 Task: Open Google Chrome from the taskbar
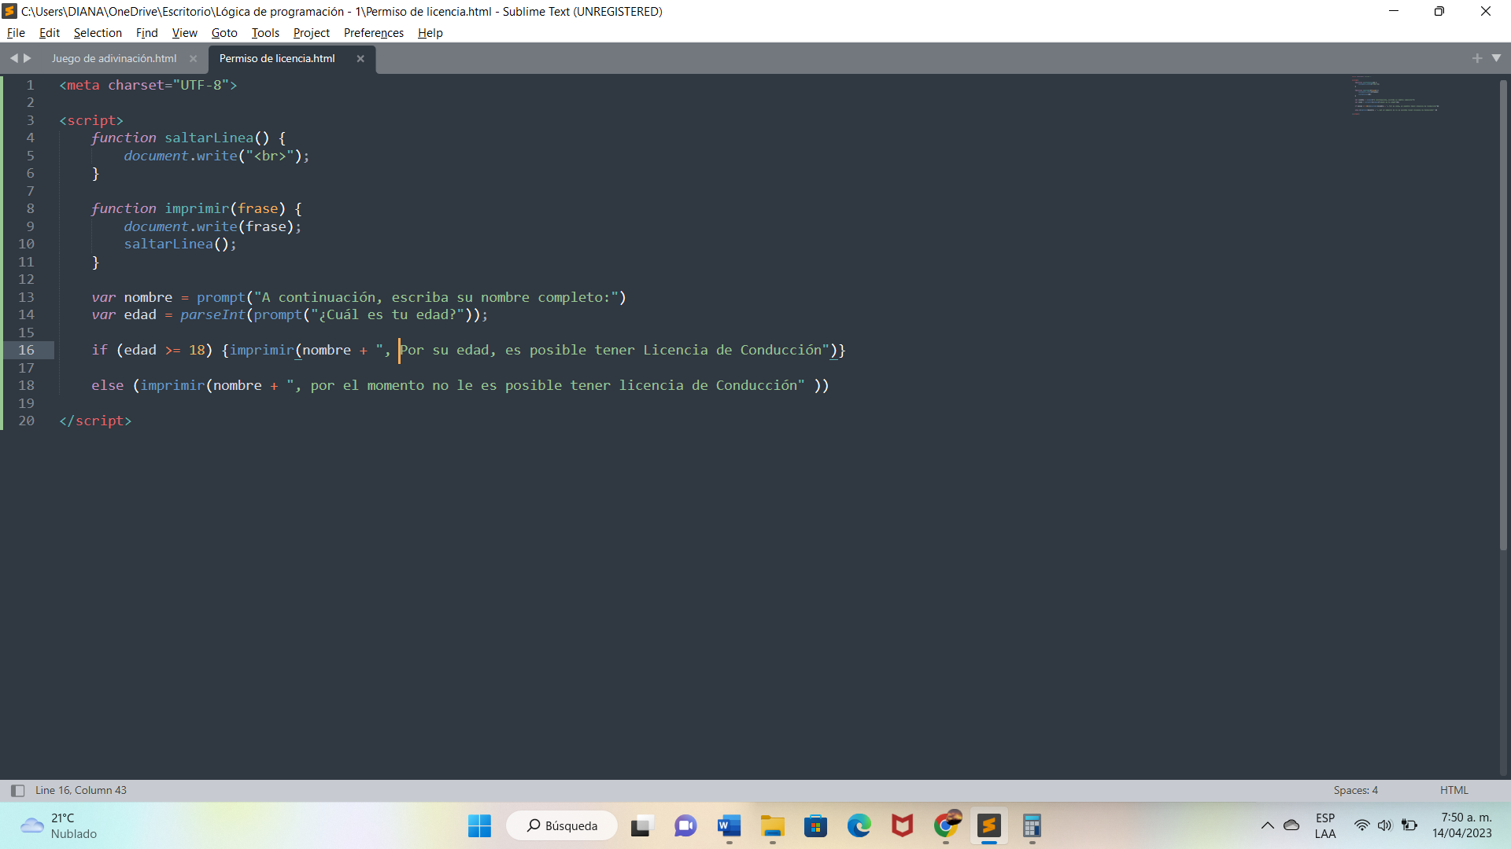click(946, 826)
